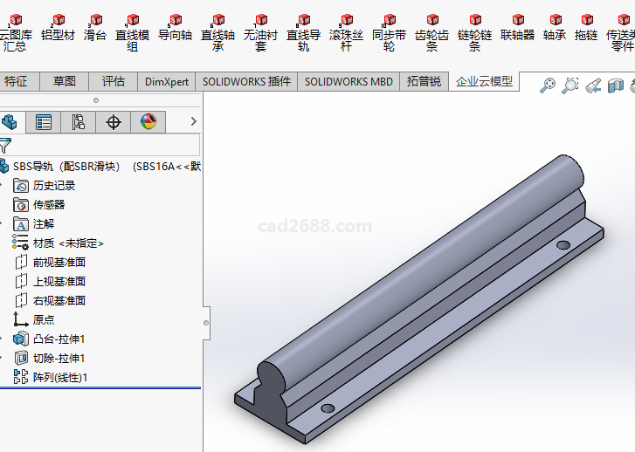Click the feature tree filter field
The image size is (635, 452).
(105, 145)
